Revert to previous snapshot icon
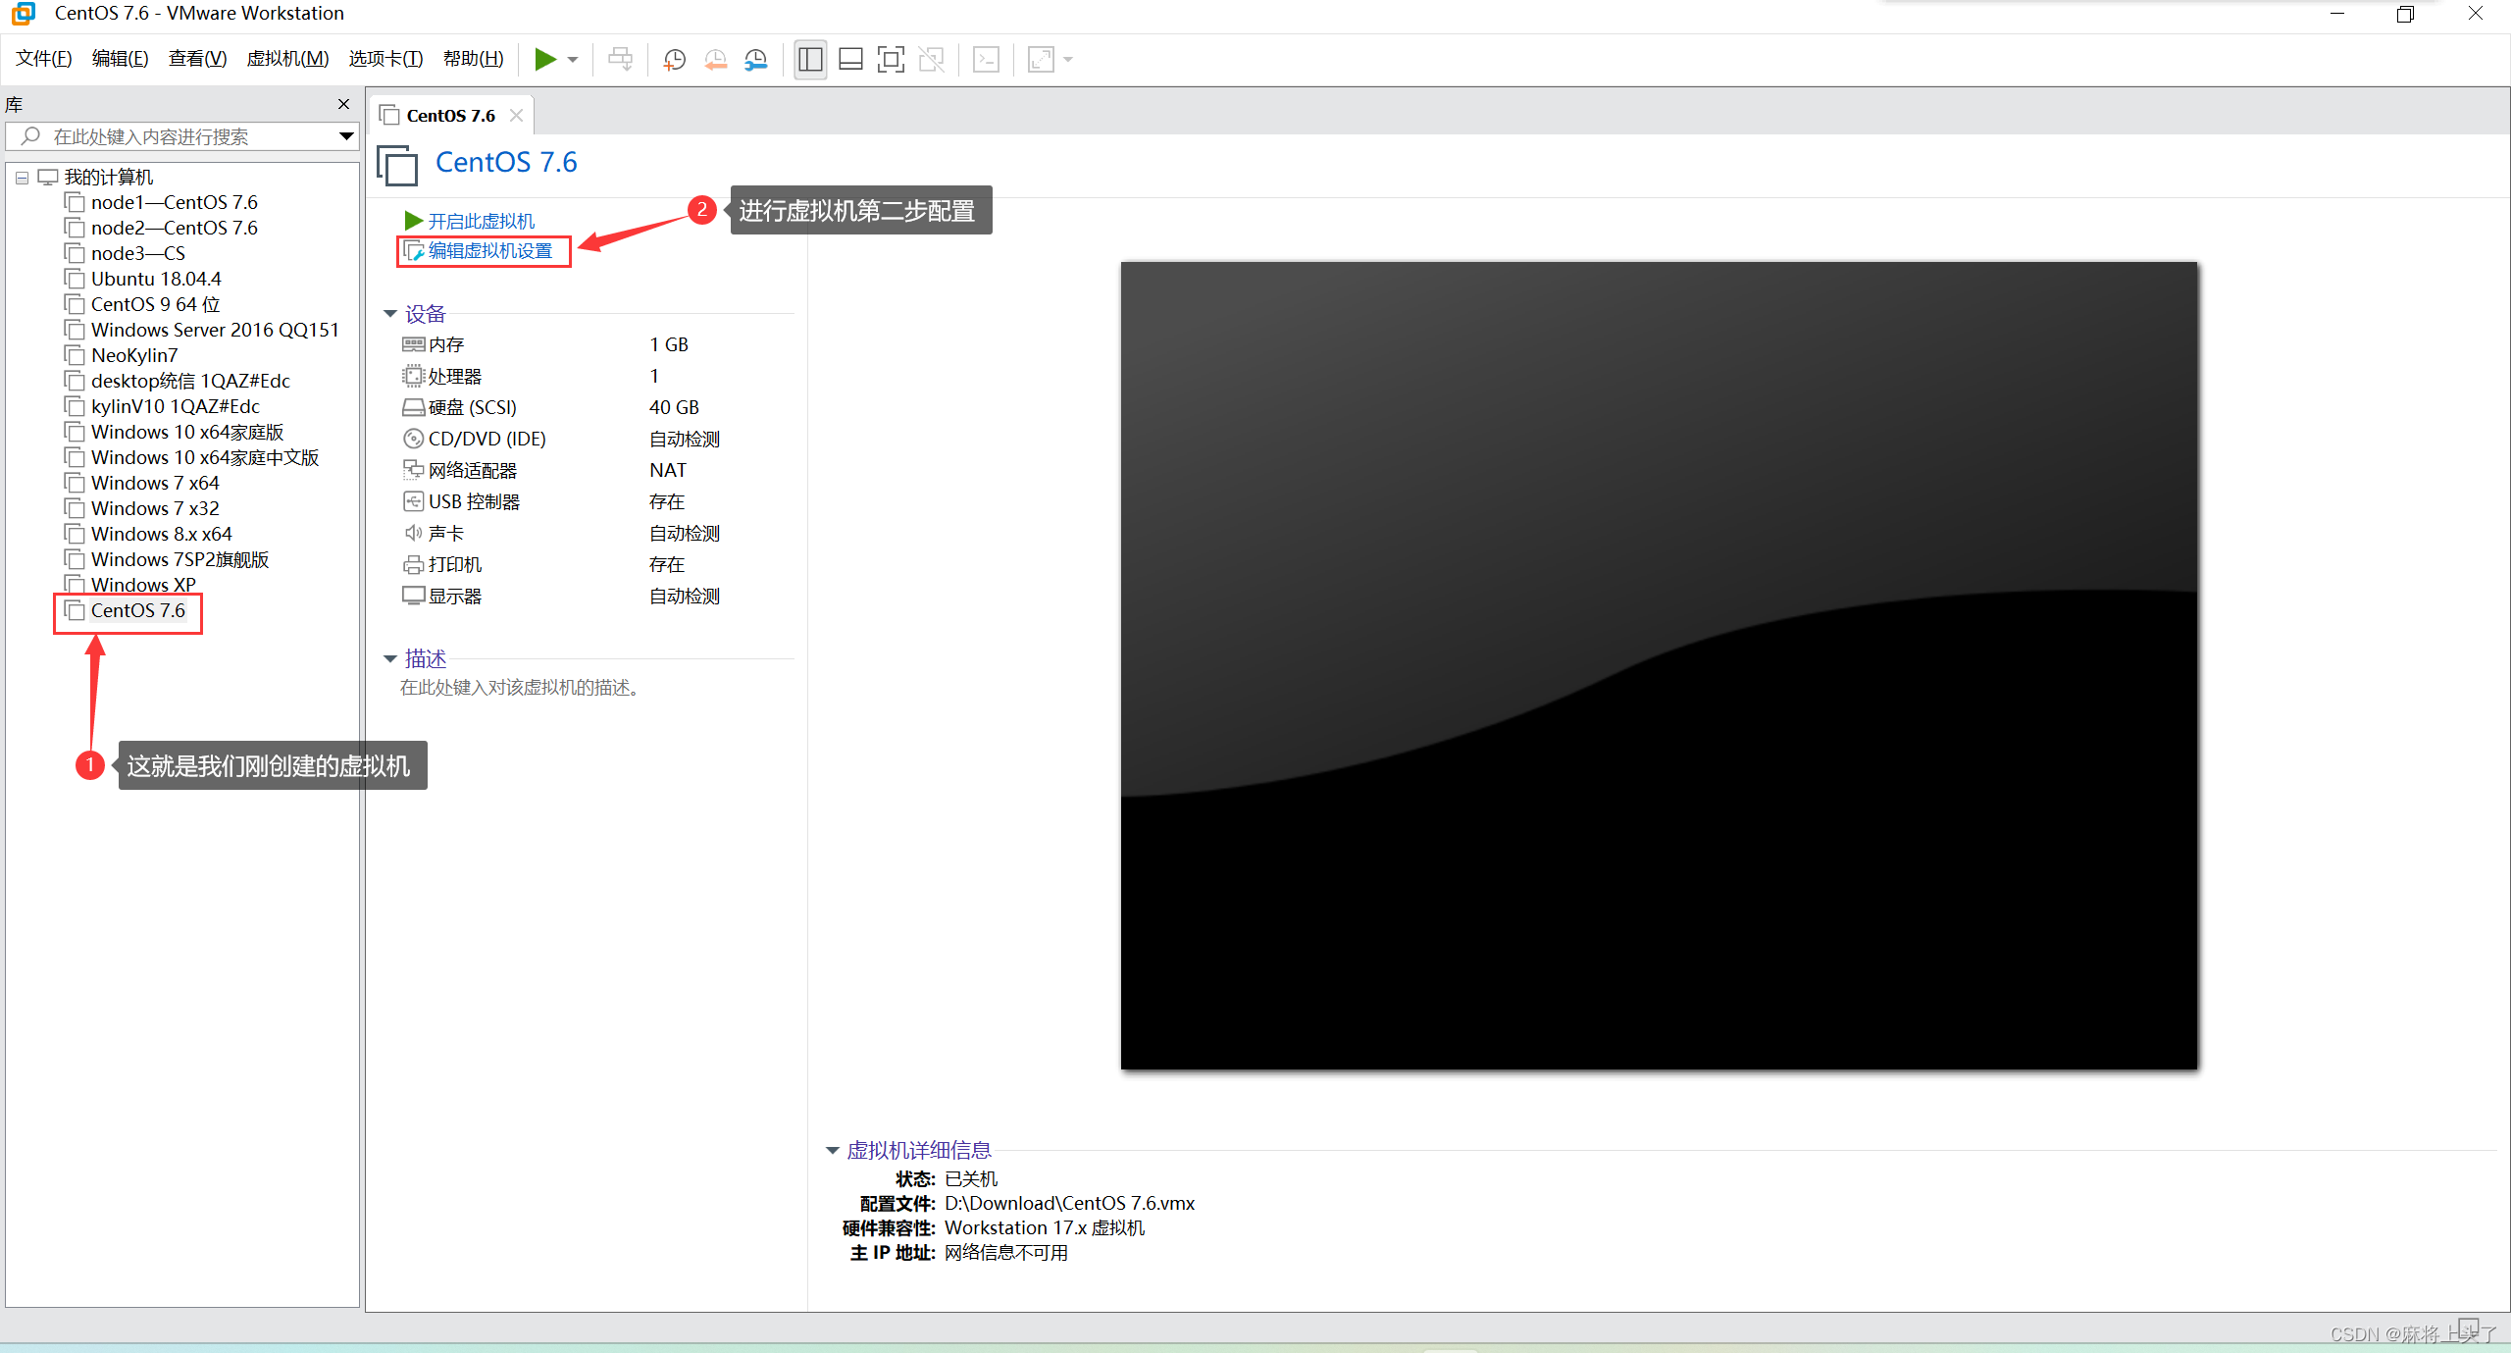 click(x=715, y=60)
